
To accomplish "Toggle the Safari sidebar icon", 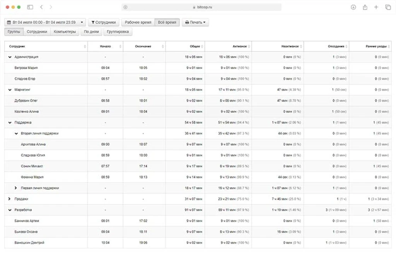I will point(30,7).
